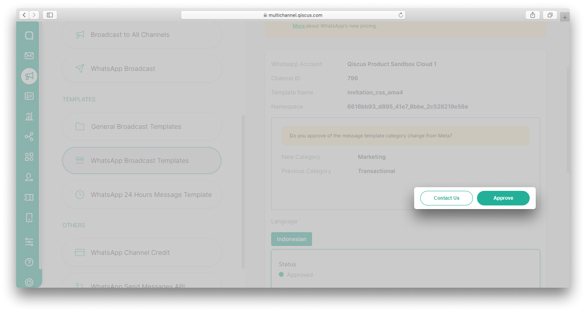Open the apps grid sidebar icon
The height and width of the screenshot is (312, 586).
29,157
